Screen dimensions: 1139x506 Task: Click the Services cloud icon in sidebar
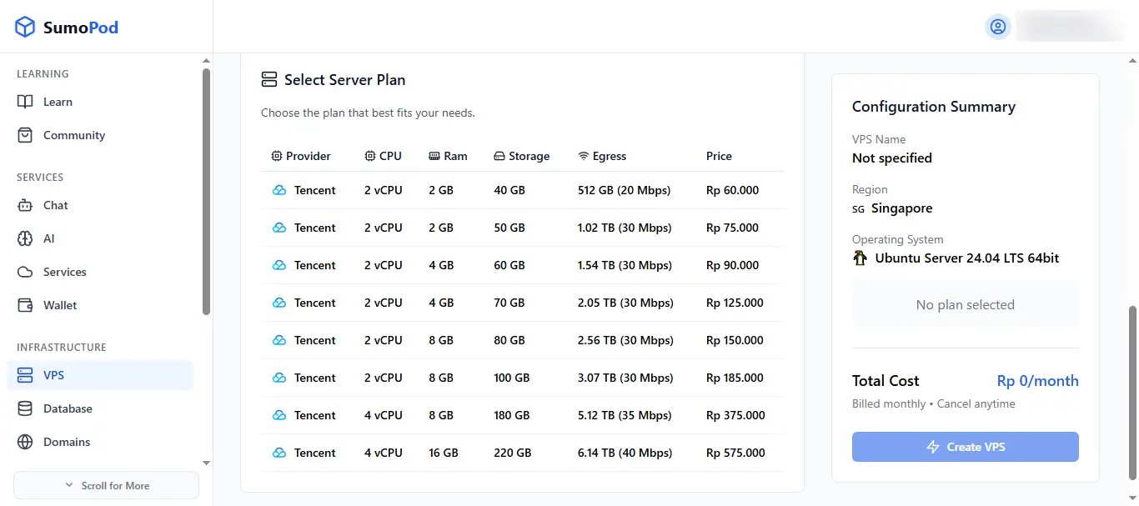click(x=26, y=272)
